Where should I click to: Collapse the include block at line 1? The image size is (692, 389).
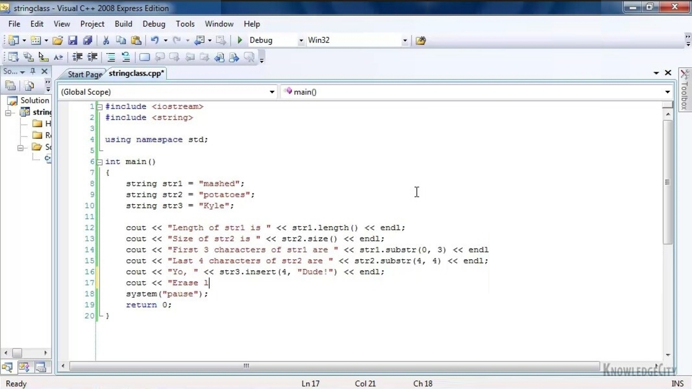tap(100, 107)
